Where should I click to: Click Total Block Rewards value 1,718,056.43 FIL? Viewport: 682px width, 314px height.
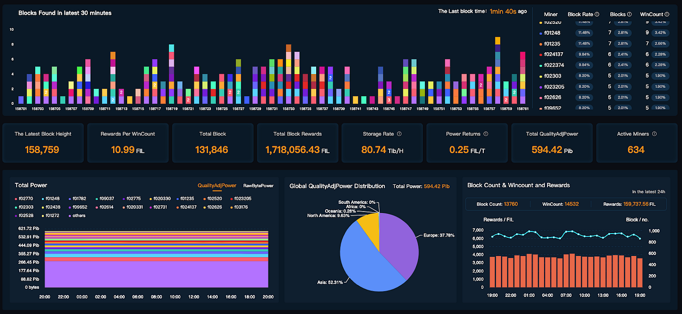[x=297, y=150]
